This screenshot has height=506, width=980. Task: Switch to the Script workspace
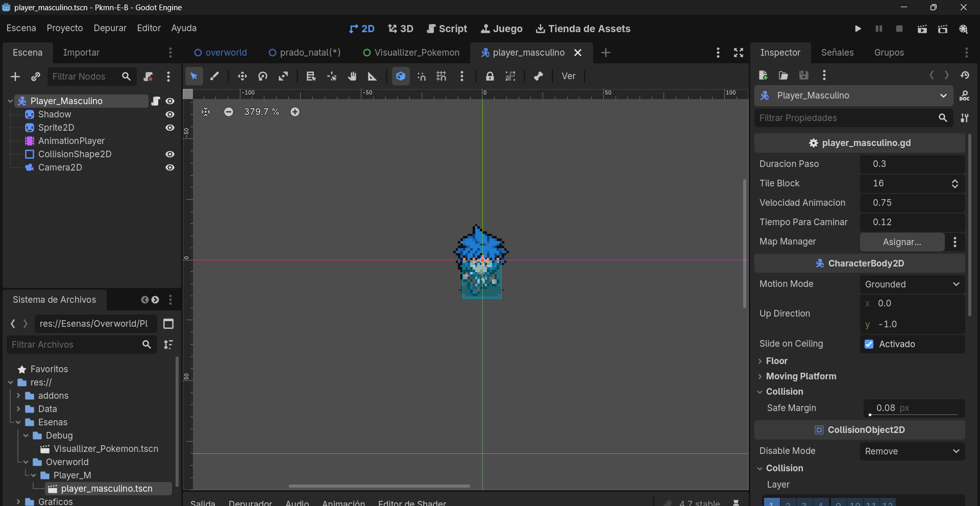(x=447, y=29)
